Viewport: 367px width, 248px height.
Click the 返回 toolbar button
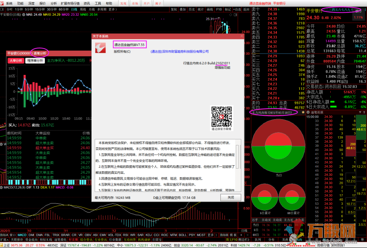[246, 9]
